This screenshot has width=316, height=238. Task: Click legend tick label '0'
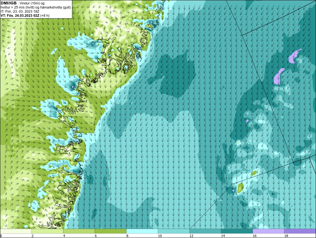click(x=1, y=236)
